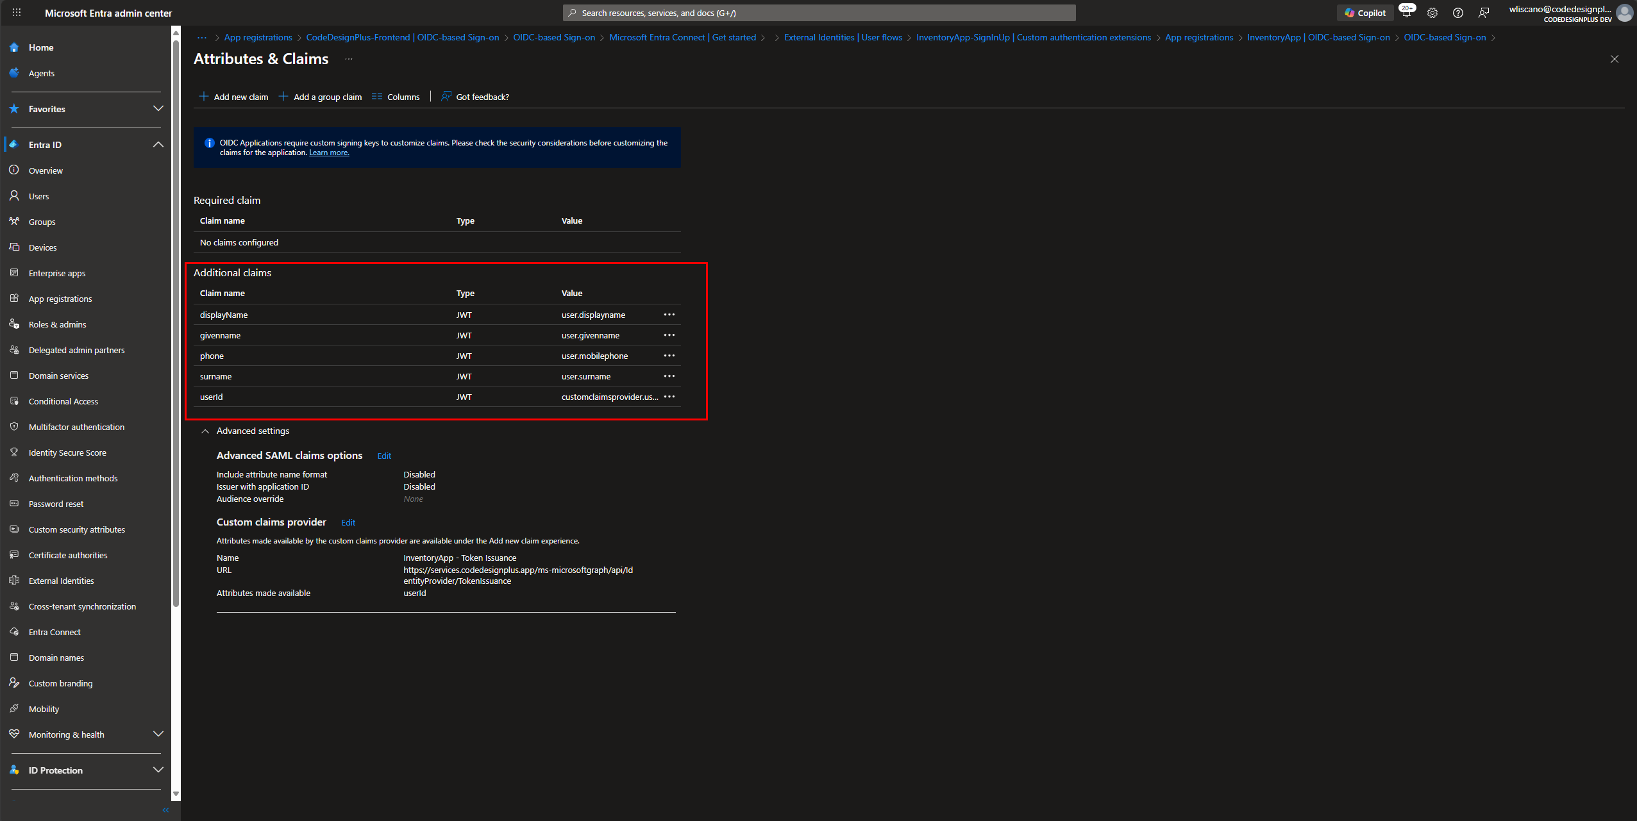Open more options for displayName claim
The width and height of the screenshot is (1637, 821).
pyautogui.click(x=669, y=315)
